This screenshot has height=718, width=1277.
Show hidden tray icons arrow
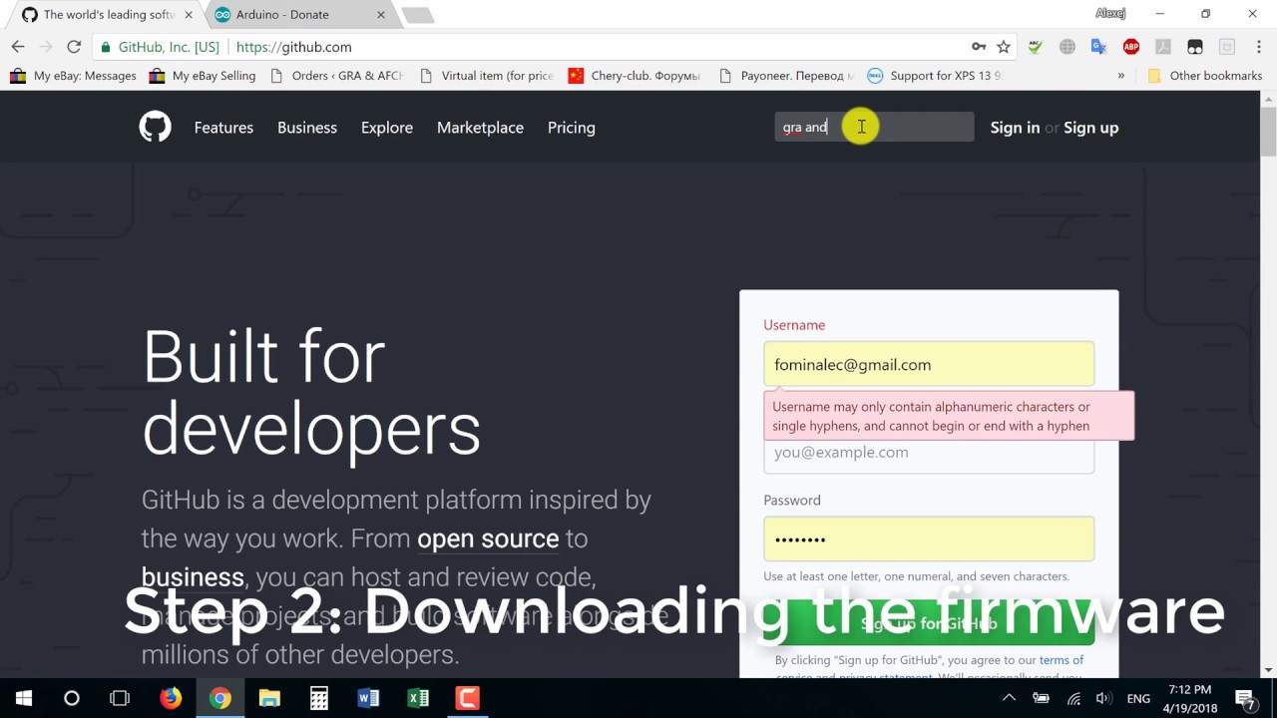click(x=1009, y=698)
